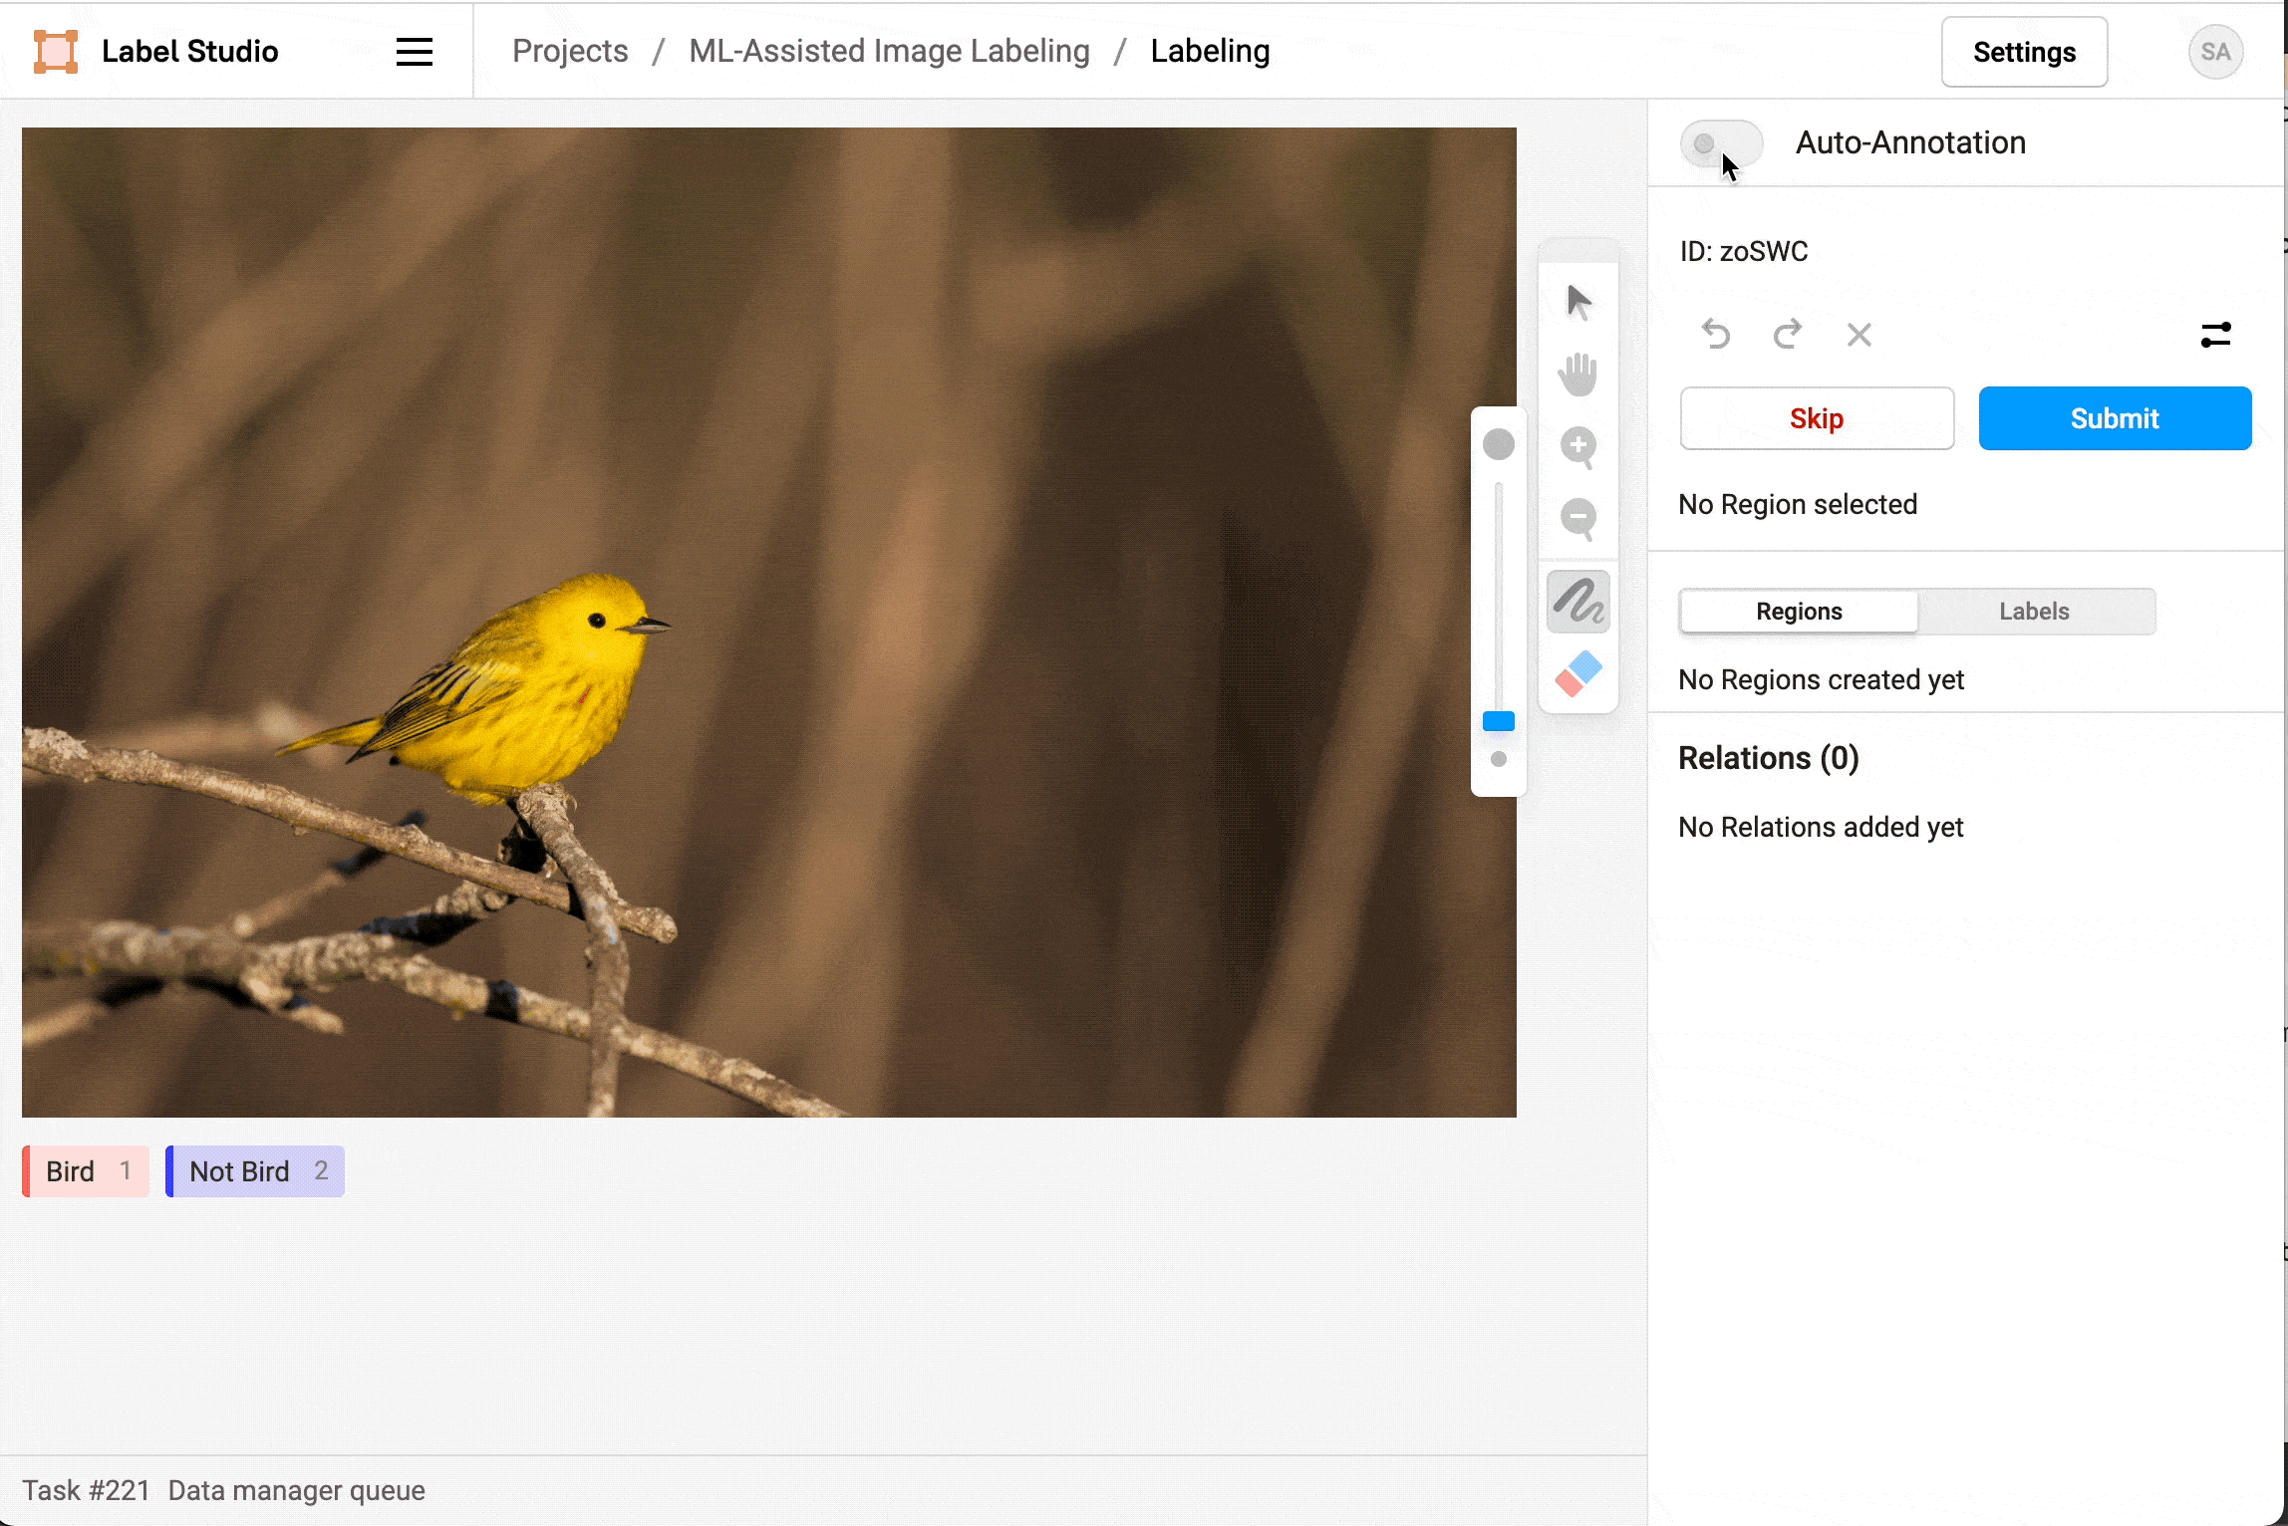2288x1526 pixels.
Task: Open the hamburger menu
Action: (414, 51)
